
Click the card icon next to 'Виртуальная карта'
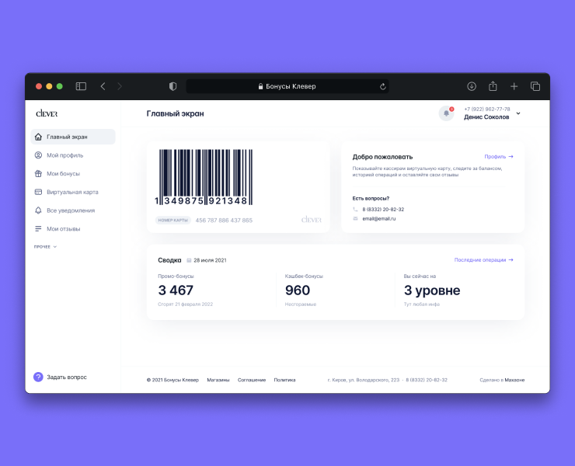coord(38,192)
